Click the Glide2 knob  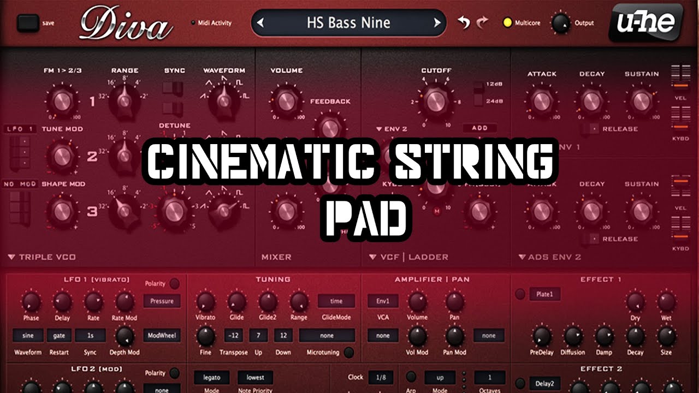268,301
